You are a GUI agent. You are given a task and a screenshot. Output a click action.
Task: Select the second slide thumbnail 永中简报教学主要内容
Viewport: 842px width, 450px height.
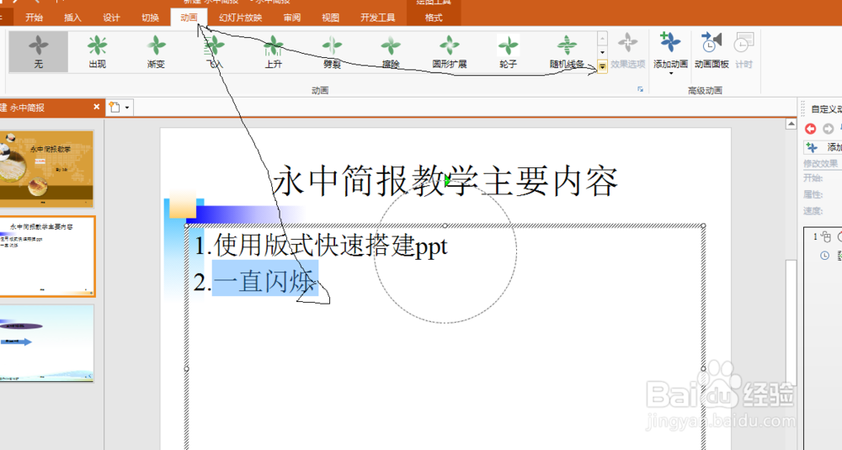pos(47,257)
